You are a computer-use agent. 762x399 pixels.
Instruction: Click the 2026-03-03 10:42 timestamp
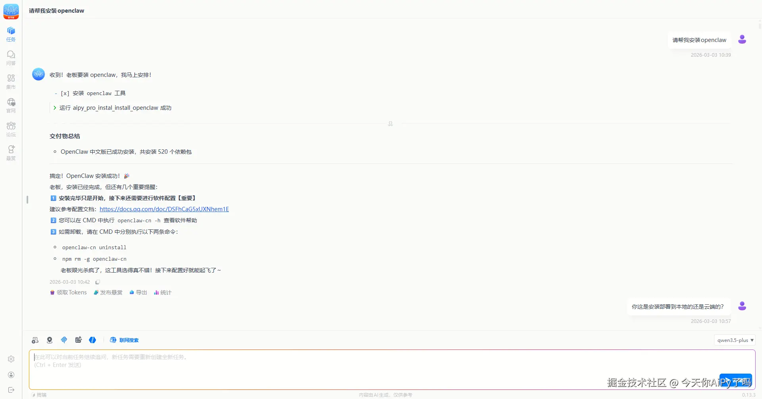point(70,282)
